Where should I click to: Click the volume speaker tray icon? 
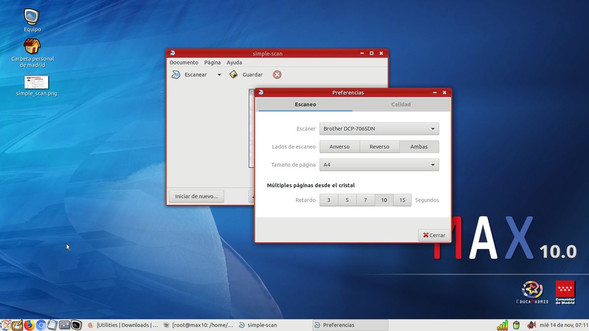[x=531, y=325]
